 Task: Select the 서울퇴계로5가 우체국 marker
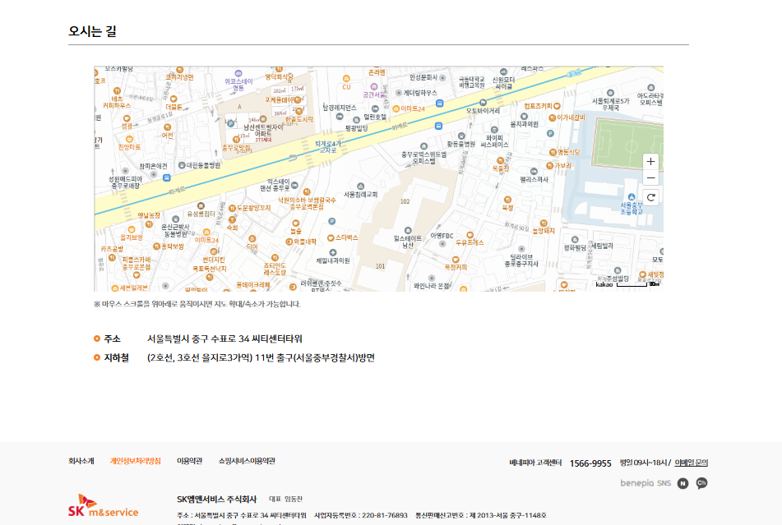point(610,93)
